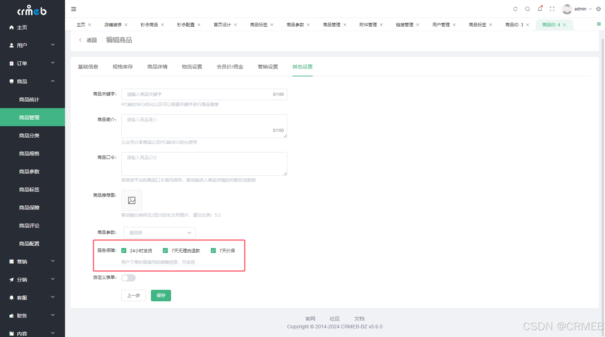The height and width of the screenshot is (337, 605).
Task: Open 商品统计 in the sidebar
Action: [x=32, y=99]
